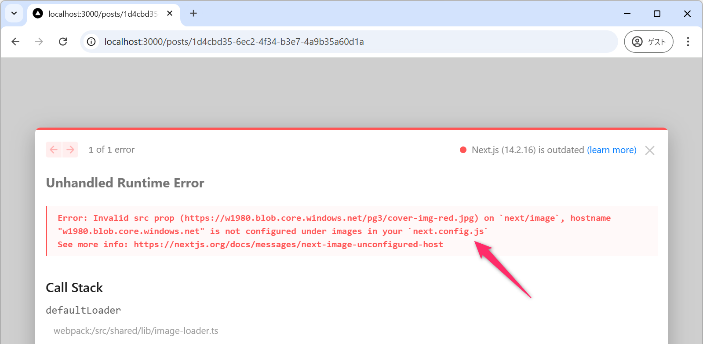The height and width of the screenshot is (344, 703).
Task: Select the localhost:3000/posts tab
Action: [x=102, y=14]
